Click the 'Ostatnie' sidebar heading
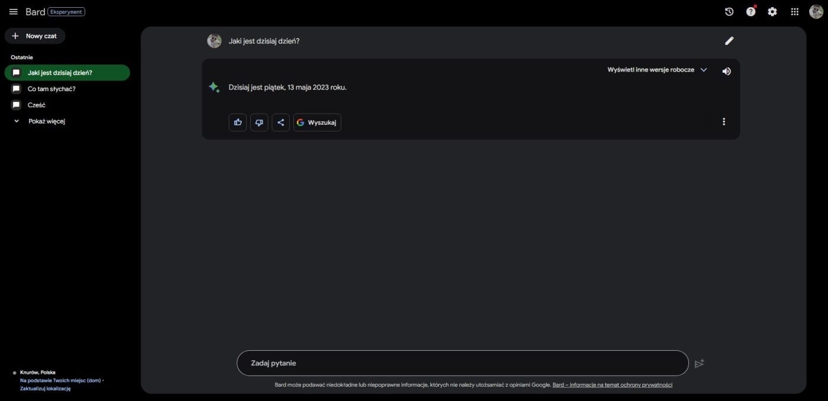This screenshot has width=828, height=401. tap(22, 57)
